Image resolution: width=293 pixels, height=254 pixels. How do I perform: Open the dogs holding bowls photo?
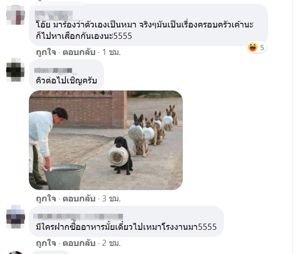pyautogui.click(x=106, y=140)
